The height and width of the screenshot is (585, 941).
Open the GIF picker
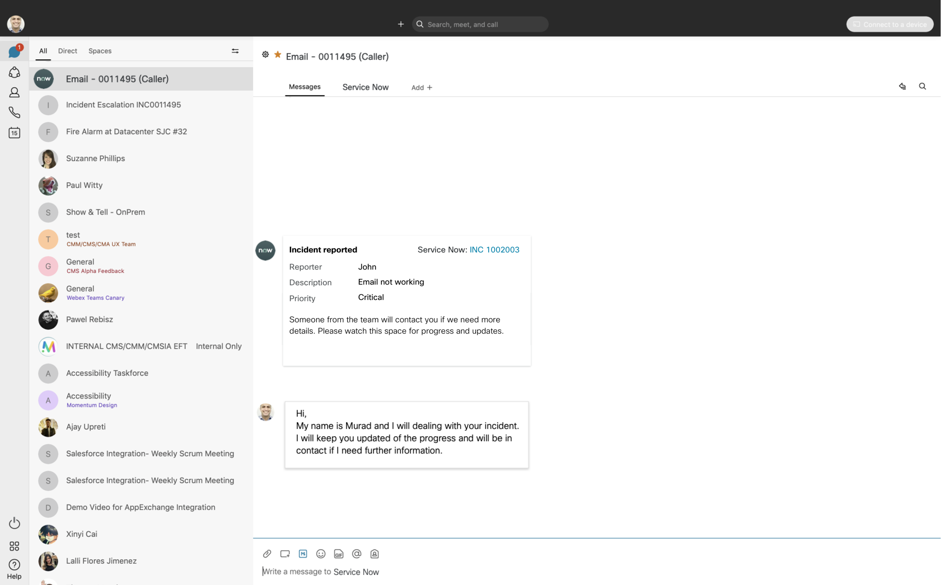(339, 554)
